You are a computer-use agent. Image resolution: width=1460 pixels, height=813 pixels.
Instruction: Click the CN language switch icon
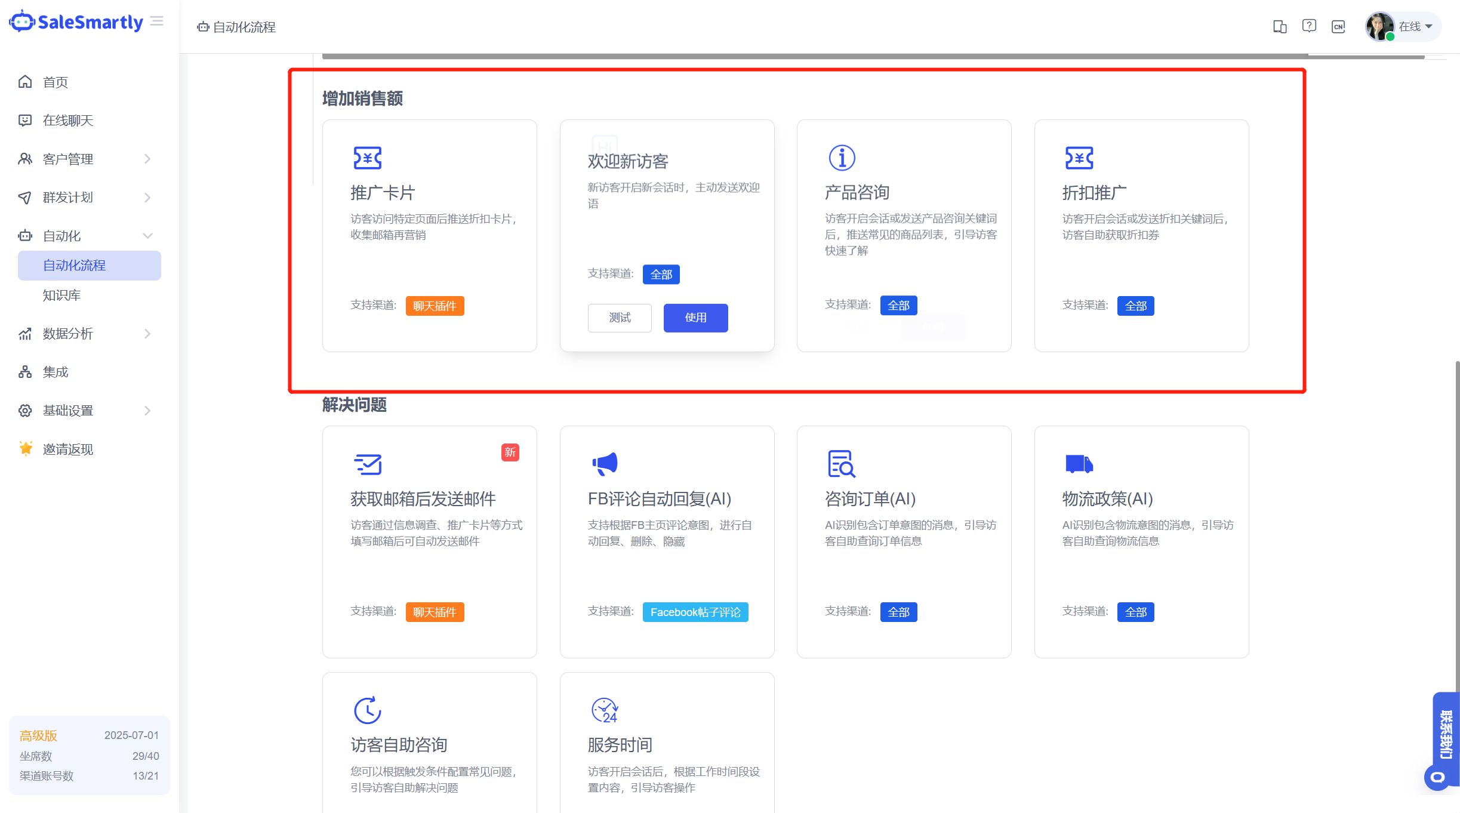[1338, 26]
